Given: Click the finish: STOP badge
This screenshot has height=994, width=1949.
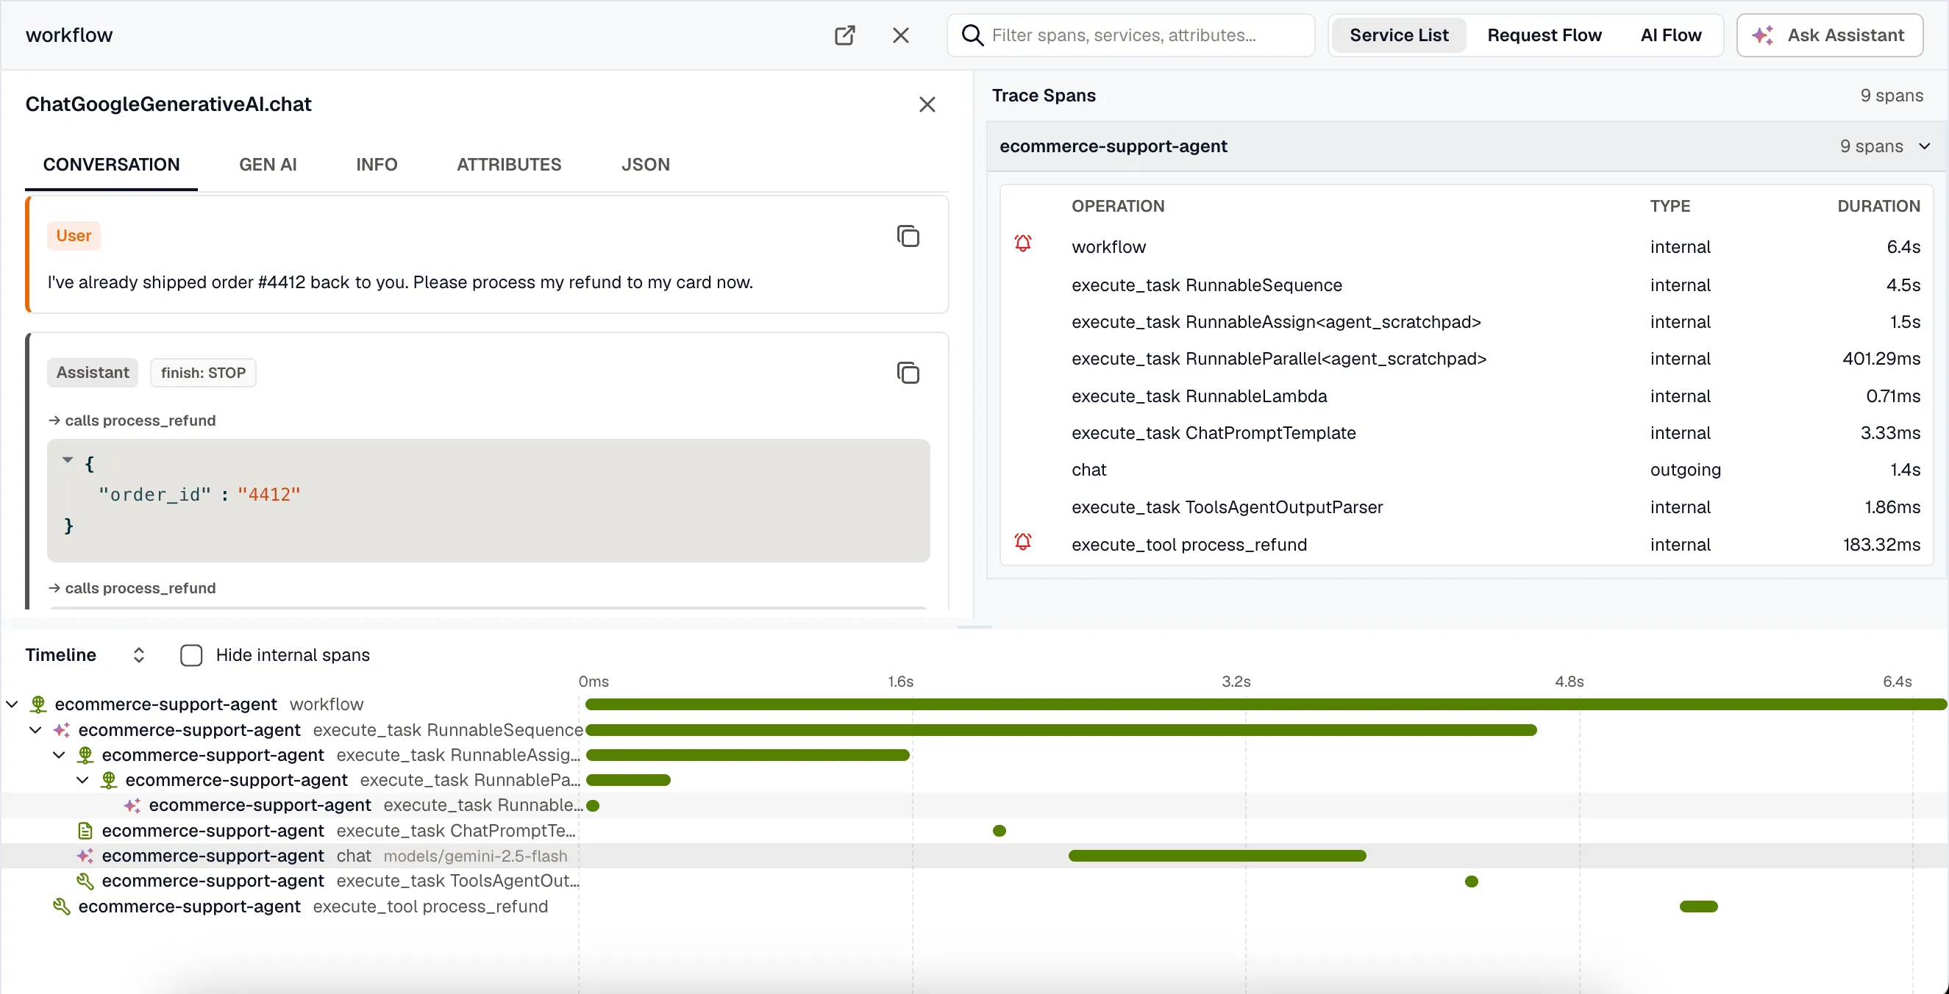Looking at the screenshot, I should pyautogui.click(x=203, y=373).
